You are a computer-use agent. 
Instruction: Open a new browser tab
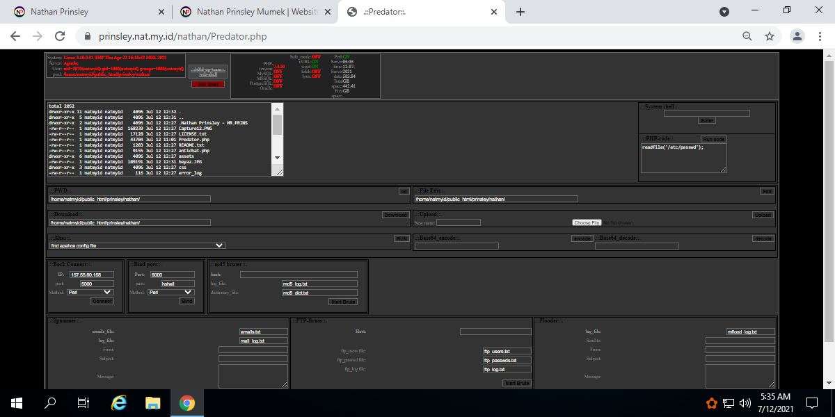click(x=520, y=12)
